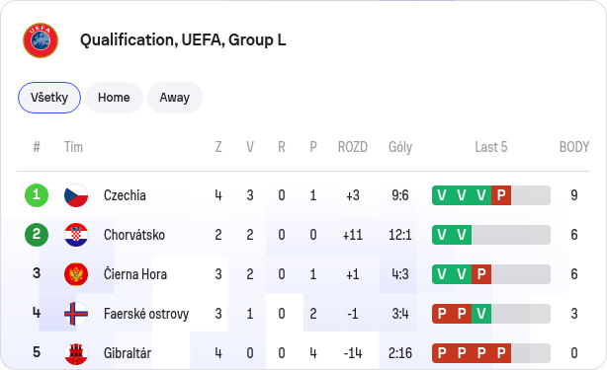This screenshot has height=370, width=607.
Task: Click the dark green rank 2 badge
Action: [x=37, y=235]
